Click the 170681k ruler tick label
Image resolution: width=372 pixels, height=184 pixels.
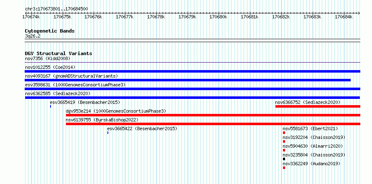coord(250,17)
